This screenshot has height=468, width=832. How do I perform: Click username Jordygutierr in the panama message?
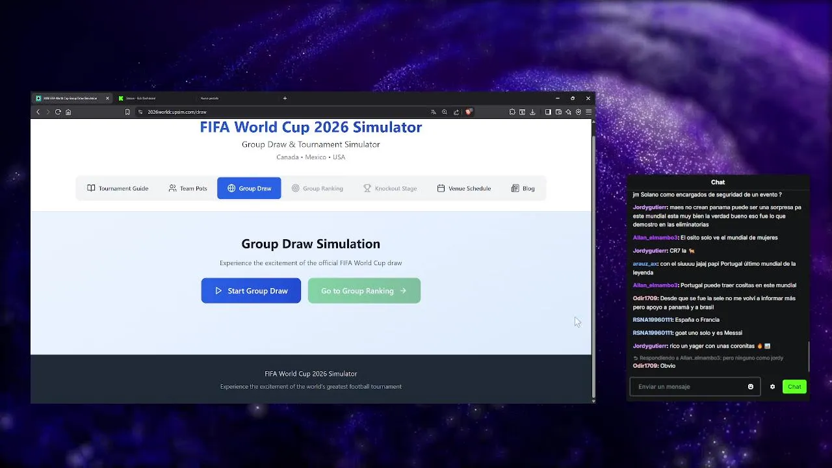coord(650,207)
